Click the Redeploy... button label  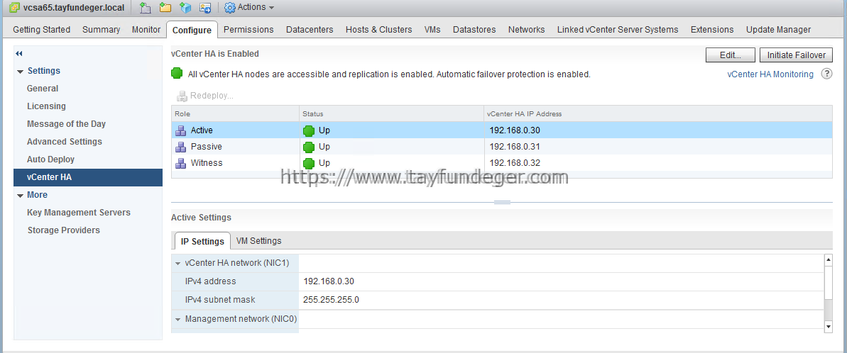pyautogui.click(x=212, y=96)
